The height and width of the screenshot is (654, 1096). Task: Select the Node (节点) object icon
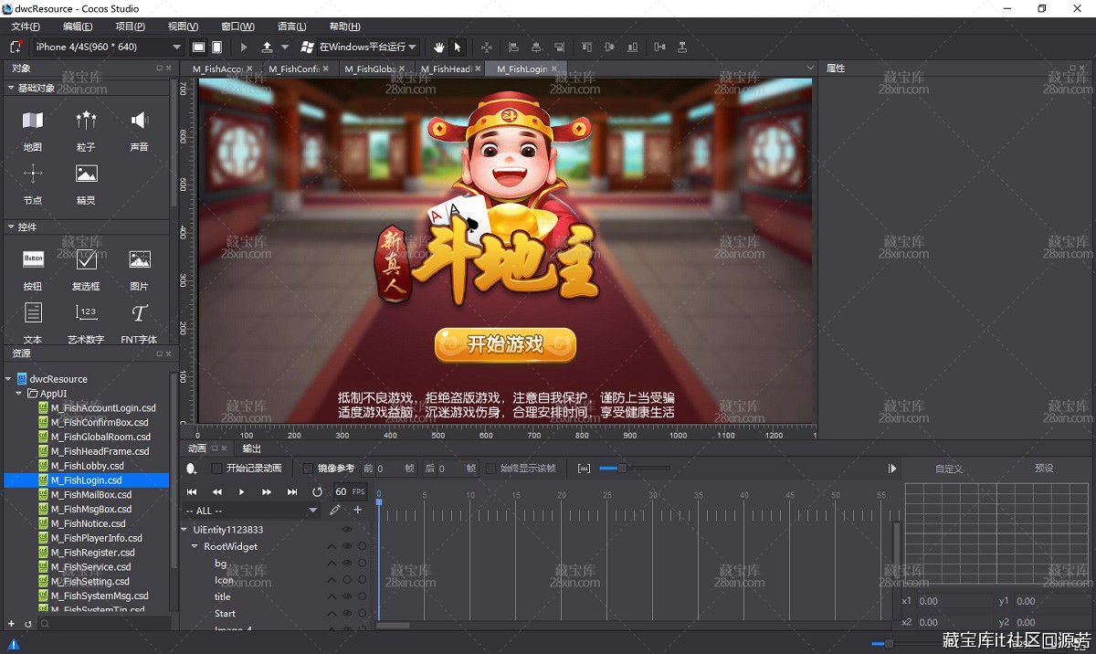point(33,174)
